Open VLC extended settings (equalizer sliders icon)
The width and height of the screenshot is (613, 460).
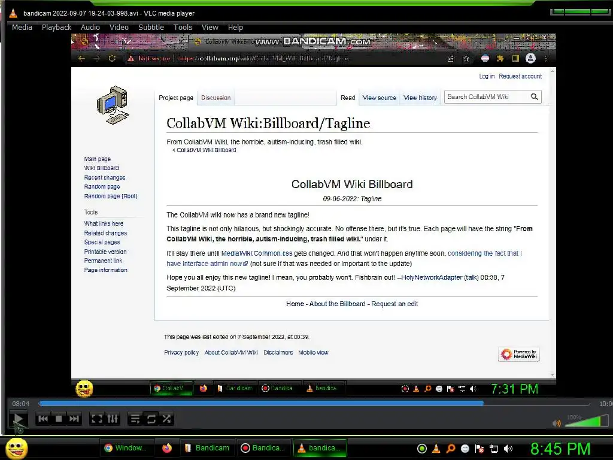(112, 419)
